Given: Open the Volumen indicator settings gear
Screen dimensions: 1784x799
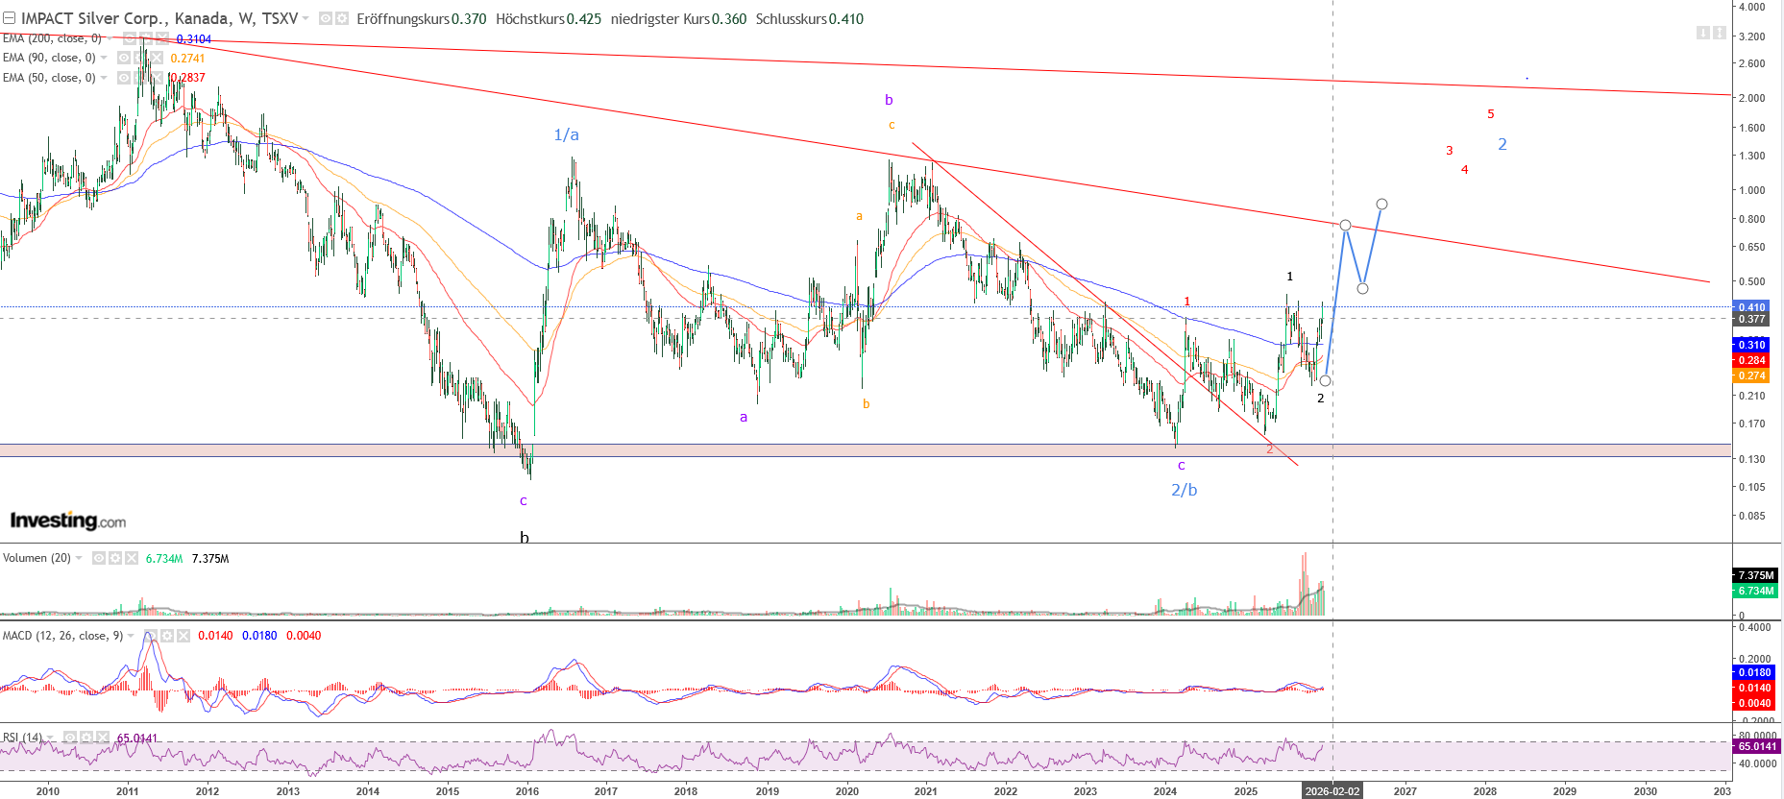Looking at the screenshot, I should click(115, 558).
